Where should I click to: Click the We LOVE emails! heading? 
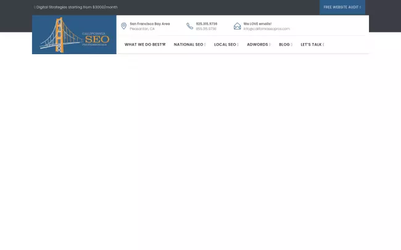pyautogui.click(x=257, y=23)
